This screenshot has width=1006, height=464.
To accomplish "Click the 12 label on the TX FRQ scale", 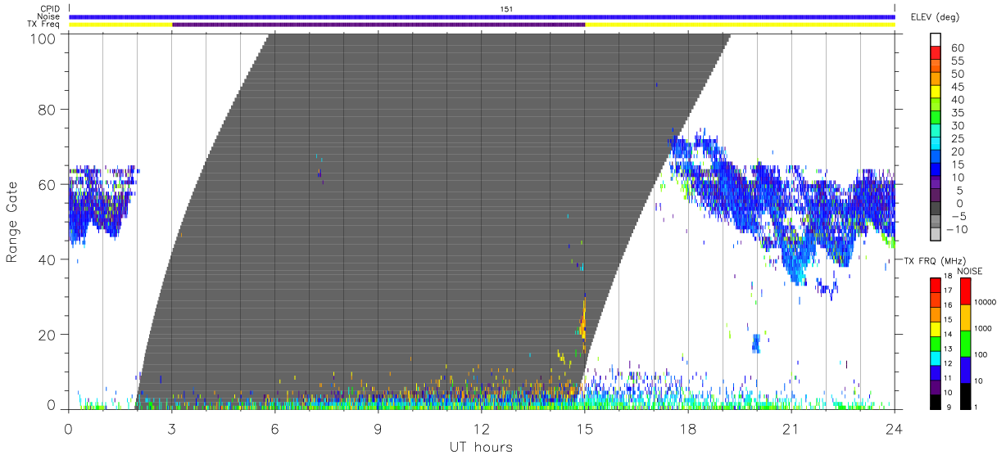I will tap(949, 365).
